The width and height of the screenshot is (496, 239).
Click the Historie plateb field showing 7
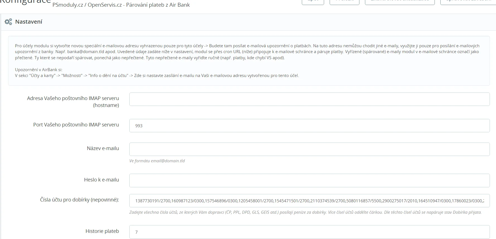tap(309, 232)
